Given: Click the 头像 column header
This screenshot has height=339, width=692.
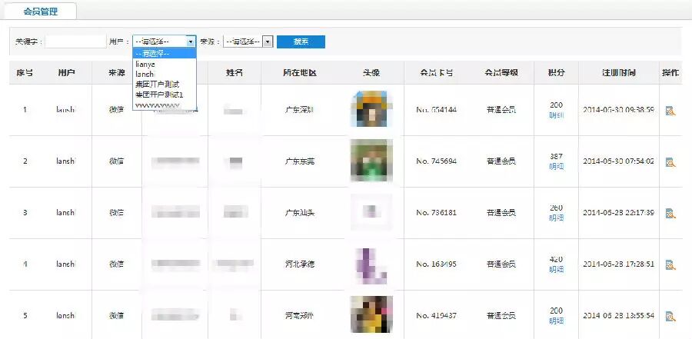Looking at the screenshot, I should [371, 73].
